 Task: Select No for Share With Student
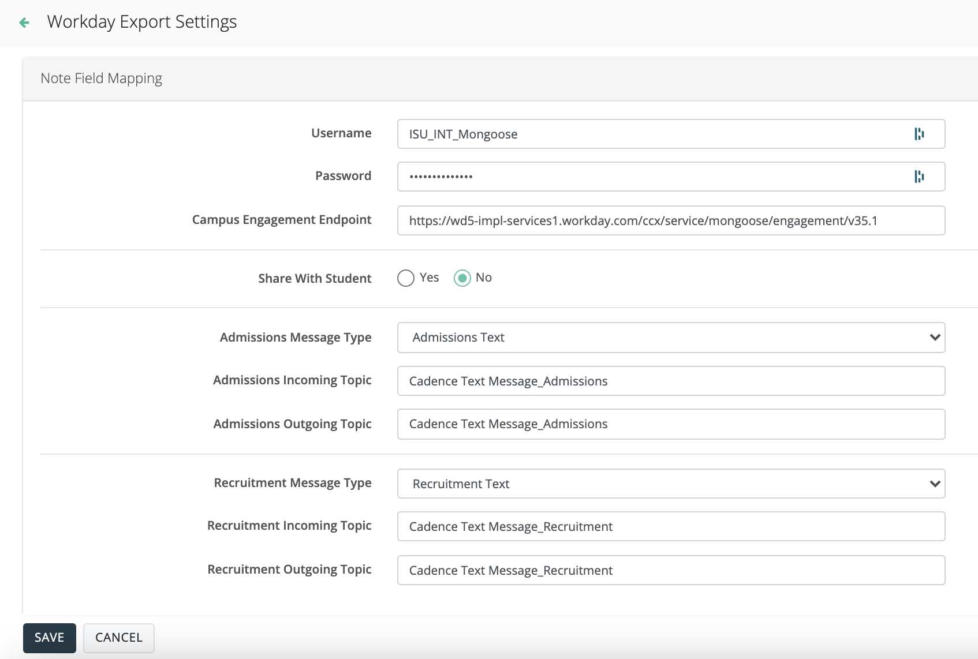click(462, 278)
